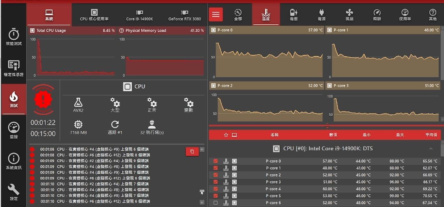This screenshot has width=444, height=207.
Task: Collapse the CPU [#0] Intel Core i9-14900K group
Action: [x=431, y=149]
